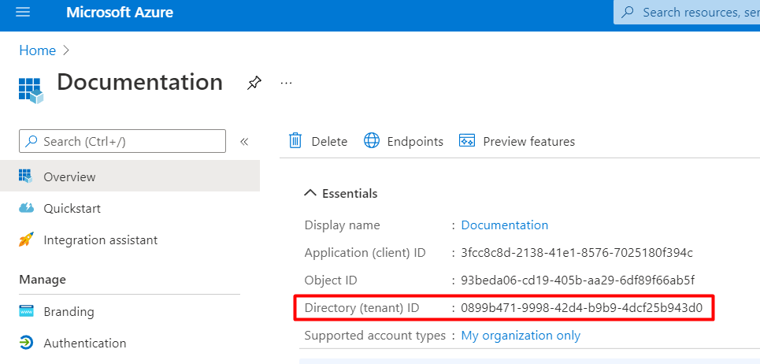Viewport: 760px width, 364px height.
Task: Open Quickstart in the sidebar
Action: pyautogui.click(x=72, y=209)
